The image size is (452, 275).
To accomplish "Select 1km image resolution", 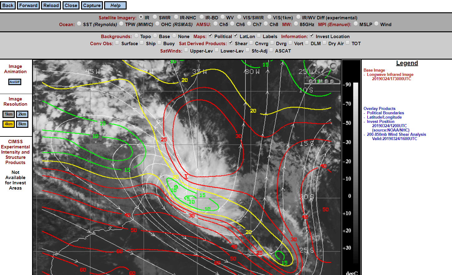I will tap(9, 114).
